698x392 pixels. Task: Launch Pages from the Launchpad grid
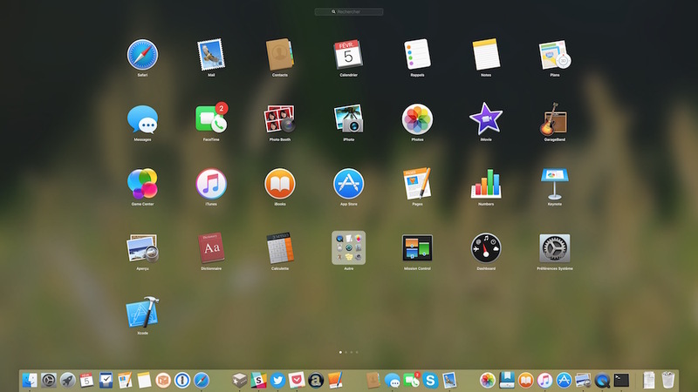pyautogui.click(x=417, y=183)
